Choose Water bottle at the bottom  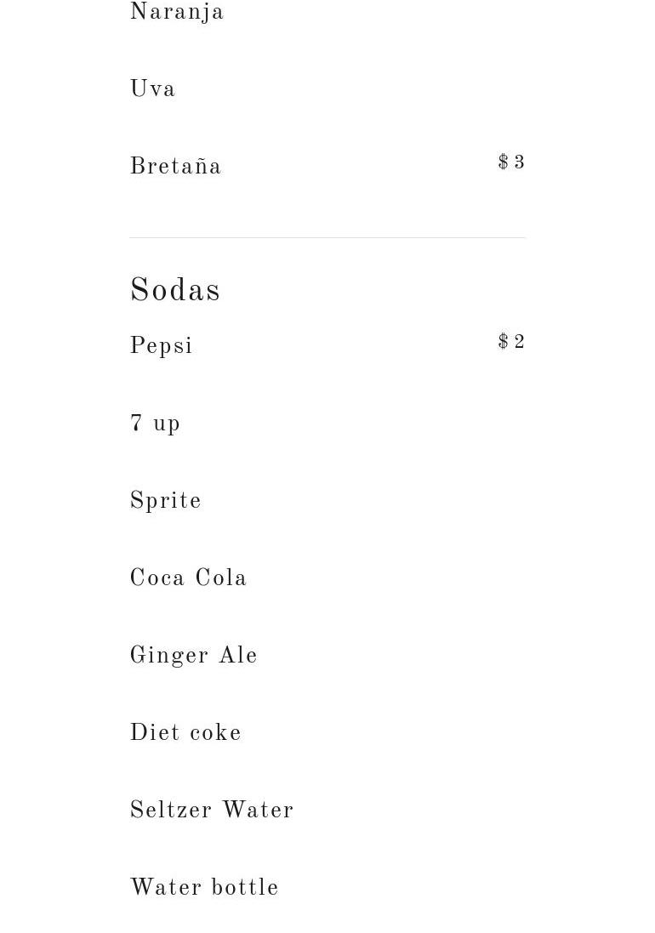coord(205,888)
